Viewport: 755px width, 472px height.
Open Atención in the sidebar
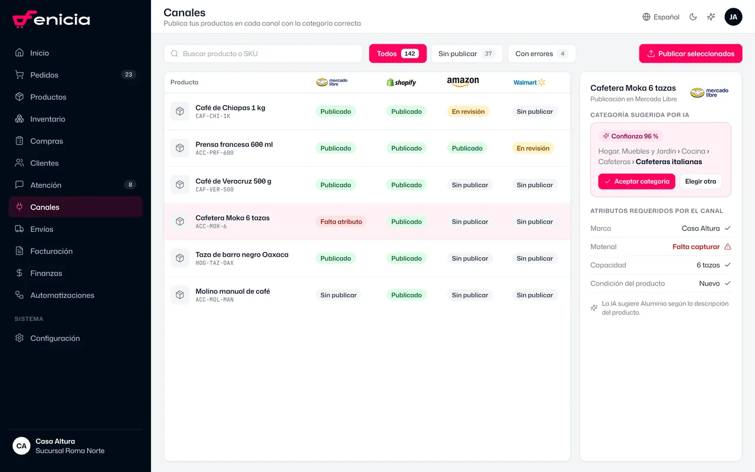point(75,185)
